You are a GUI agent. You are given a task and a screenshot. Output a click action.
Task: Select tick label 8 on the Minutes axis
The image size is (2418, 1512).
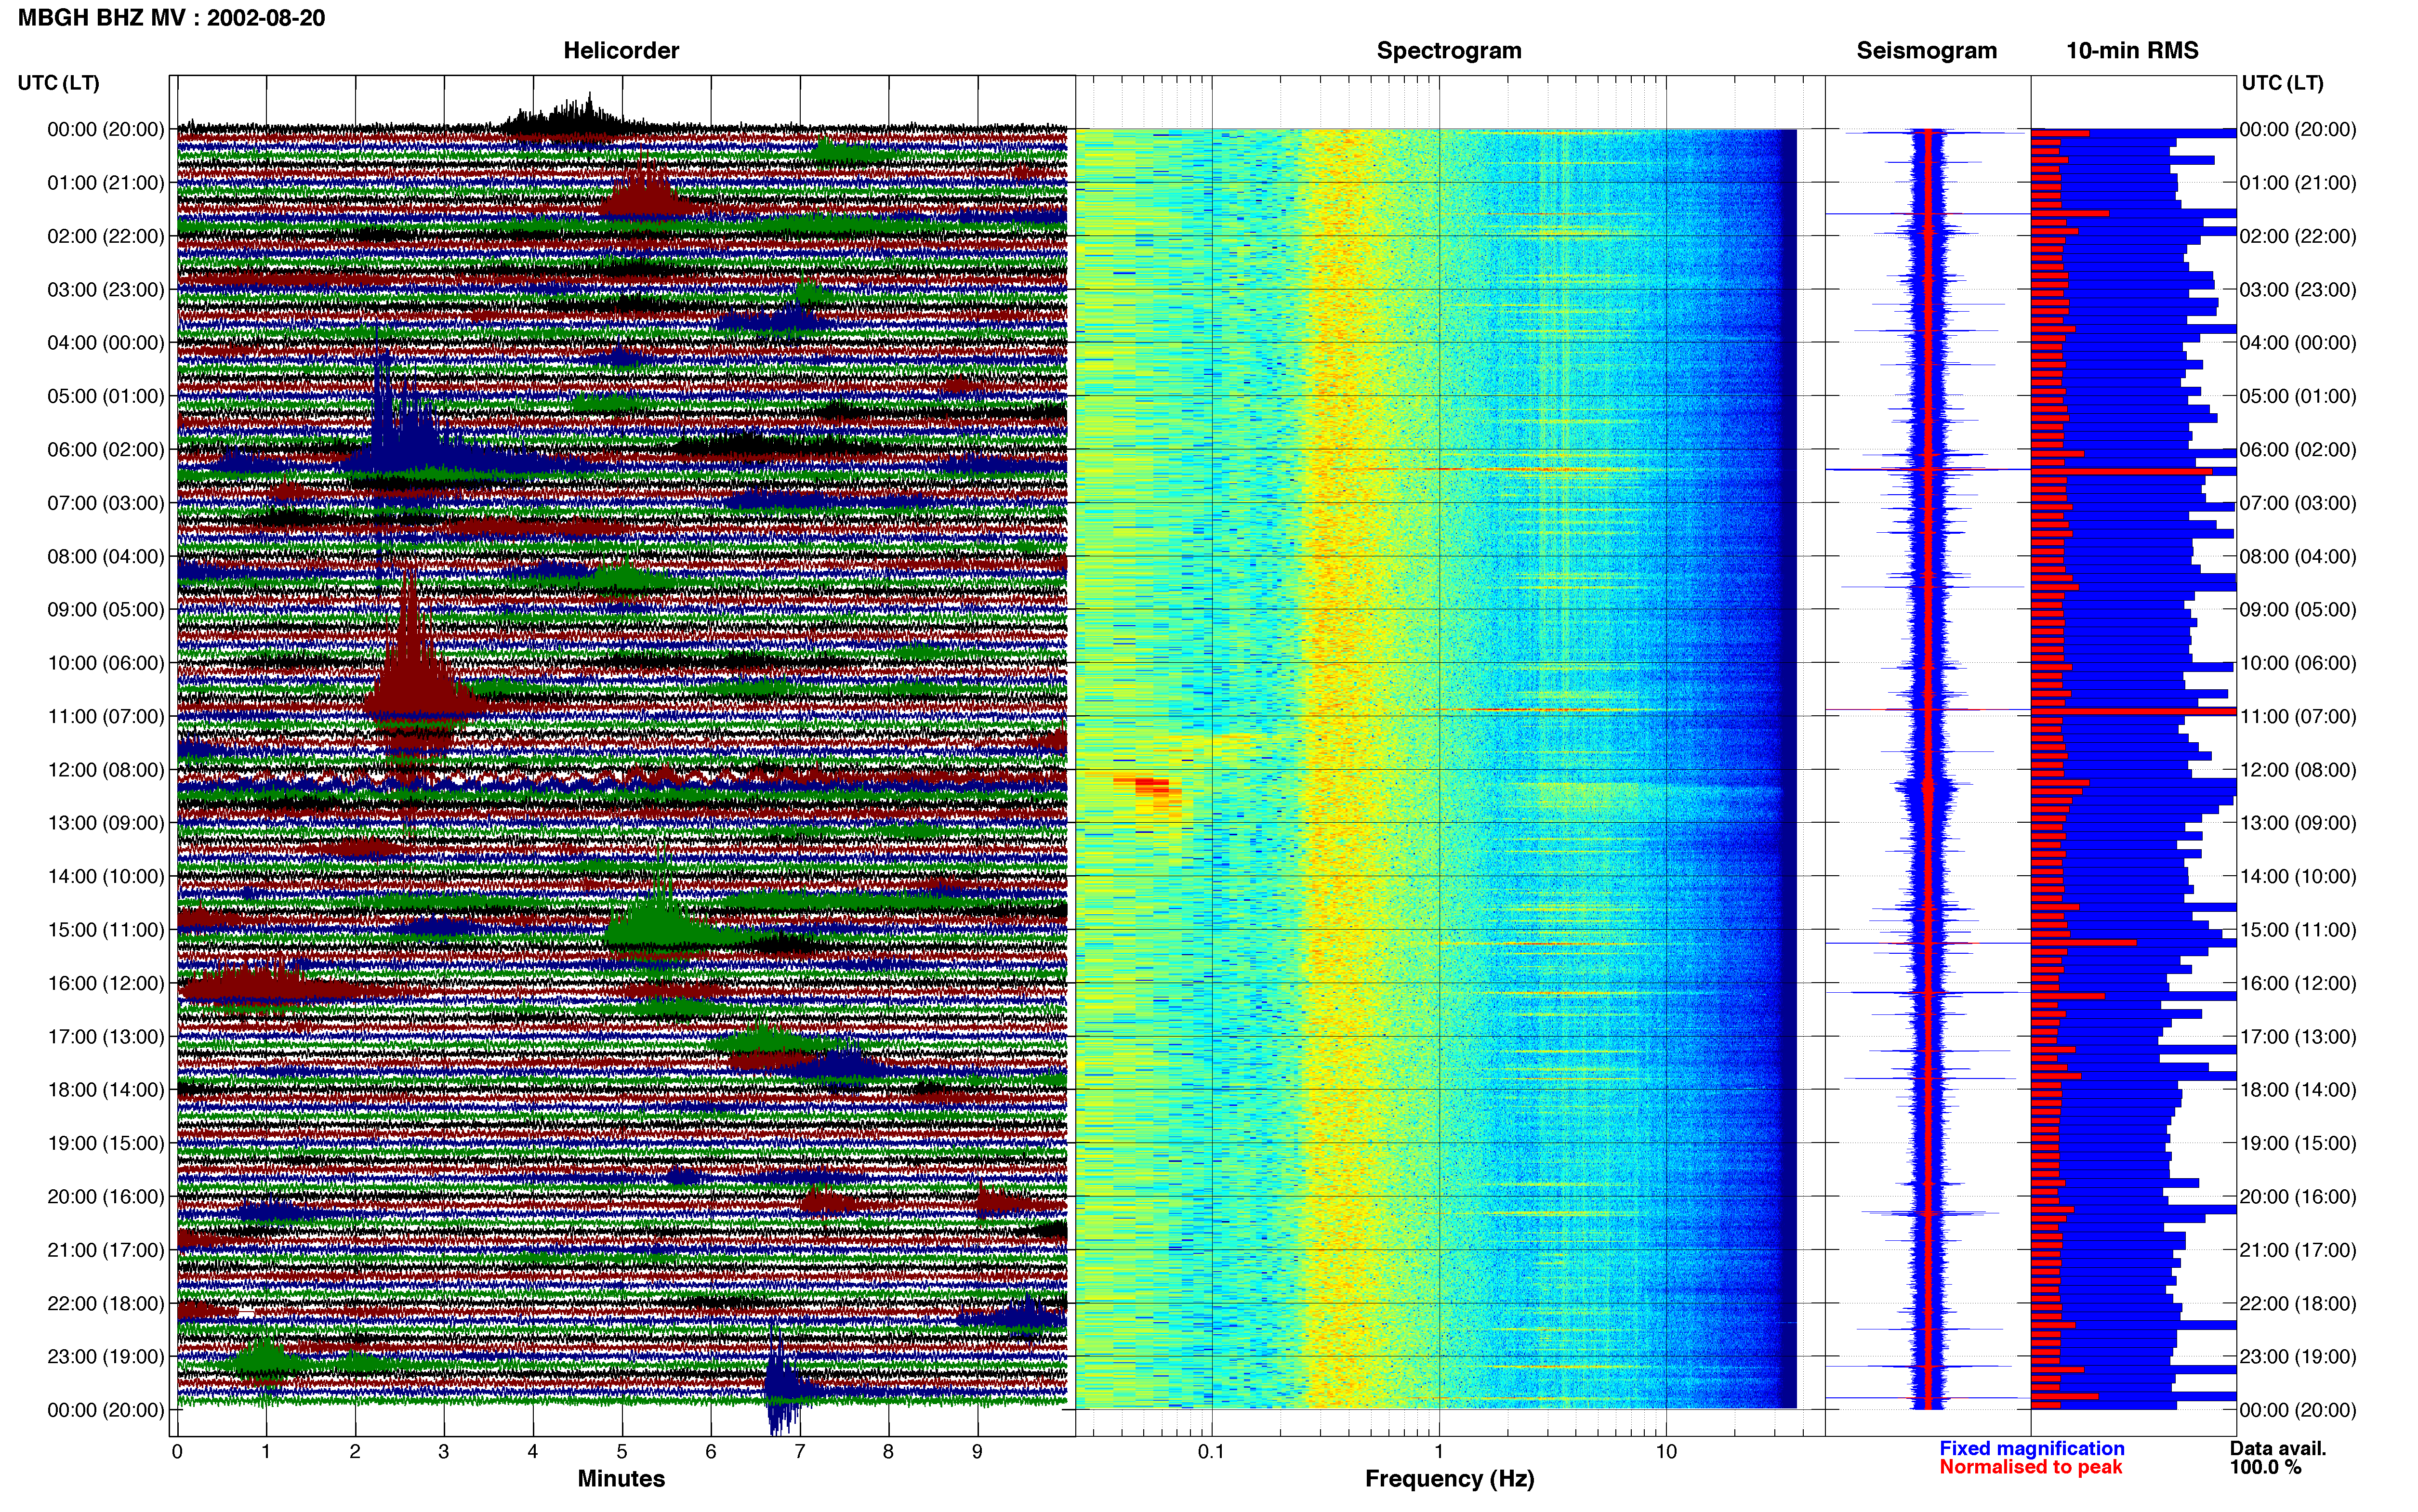(x=889, y=1452)
